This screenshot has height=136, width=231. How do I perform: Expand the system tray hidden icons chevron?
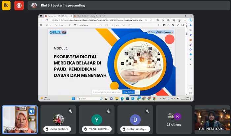(160, 99)
